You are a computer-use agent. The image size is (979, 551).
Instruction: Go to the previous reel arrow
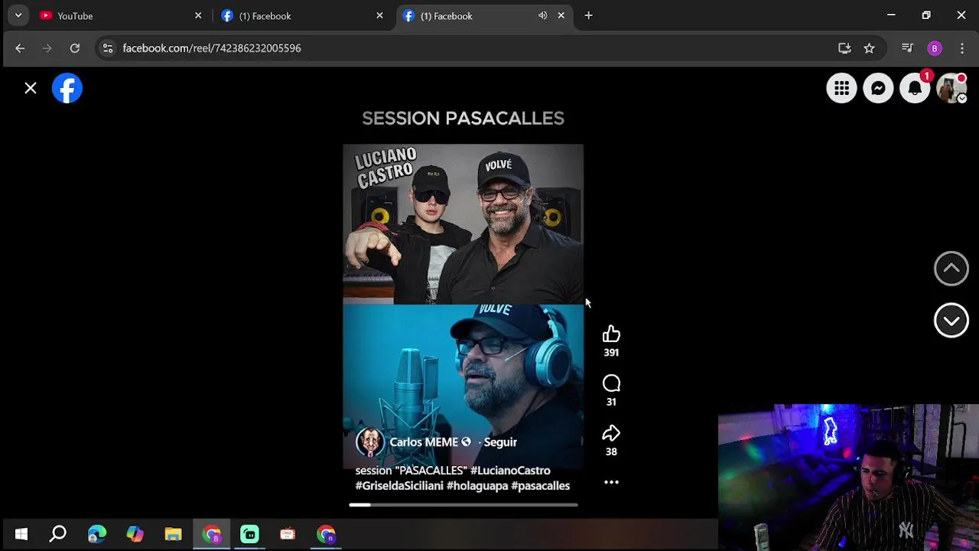951,269
